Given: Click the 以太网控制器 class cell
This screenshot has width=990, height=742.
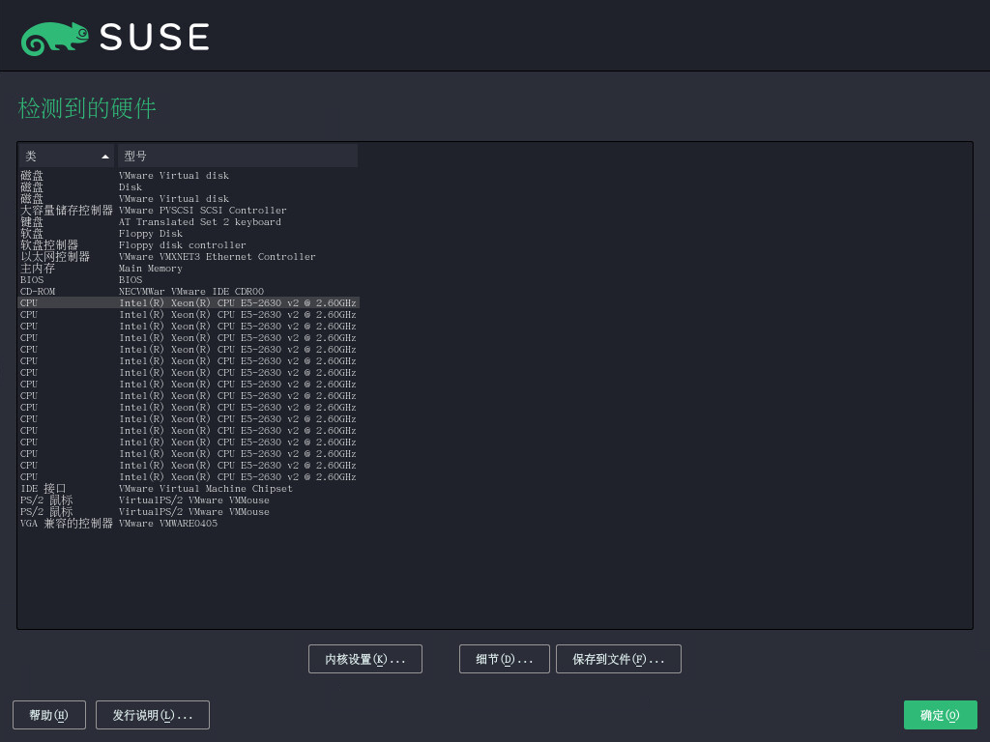Looking at the screenshot, I should [55, 257].
